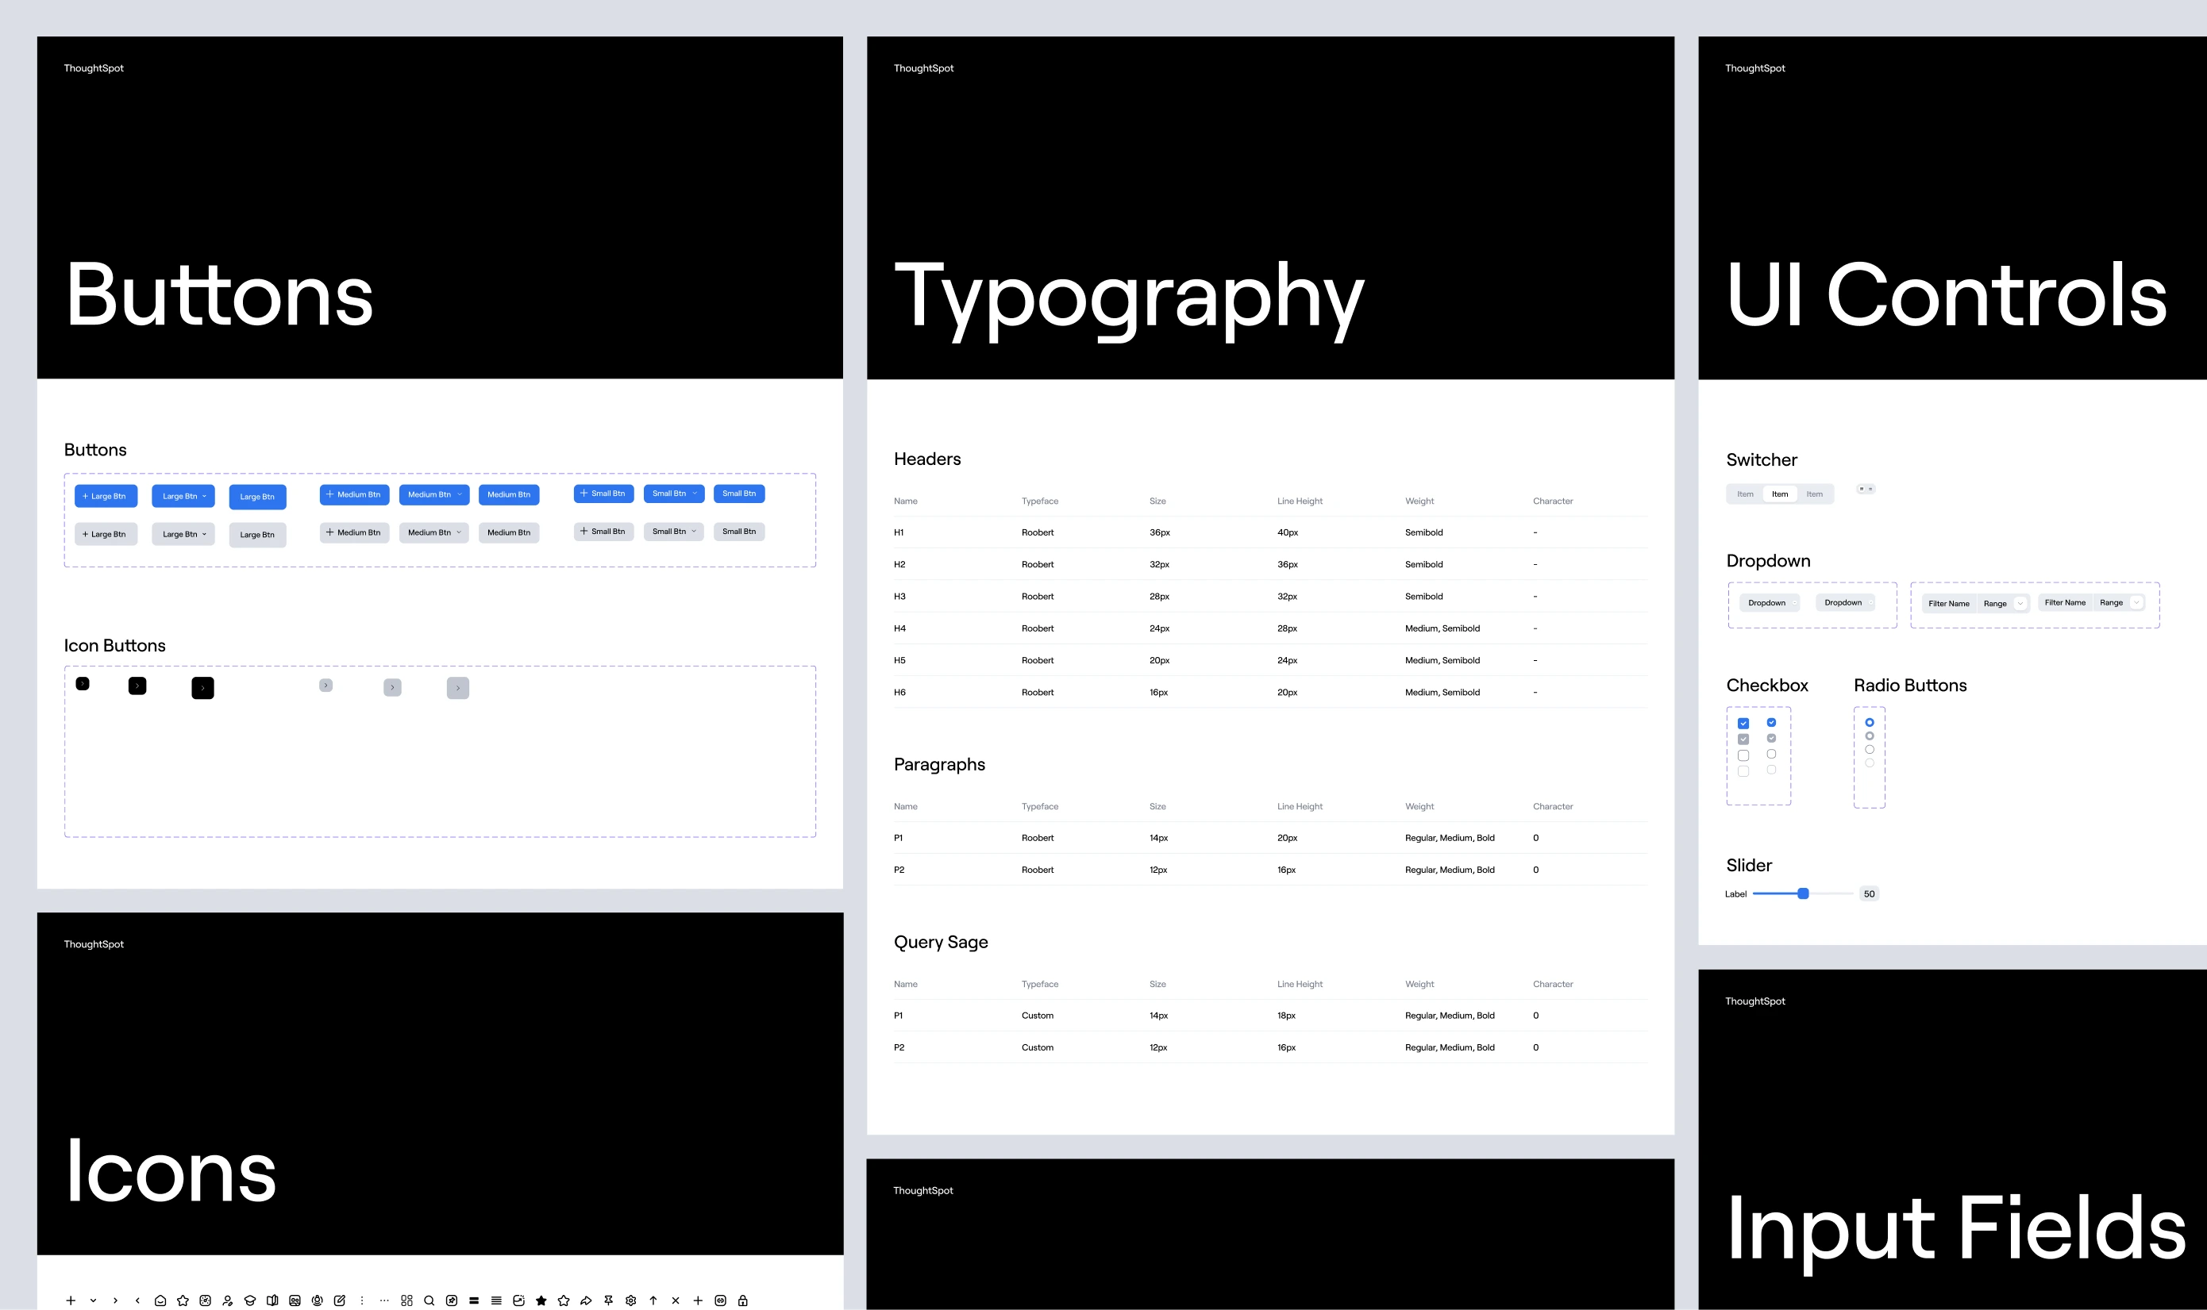Click the gray Small Btn with plus
The width and height of the screenshot is (2207, 1310).
pyautogui.click(x=603, y=532)
